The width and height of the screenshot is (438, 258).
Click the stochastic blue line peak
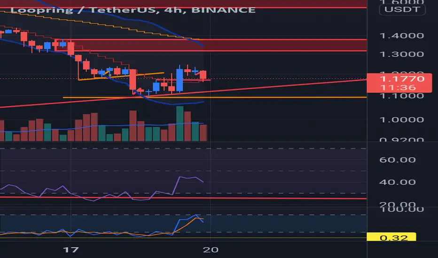pos(196,215)
